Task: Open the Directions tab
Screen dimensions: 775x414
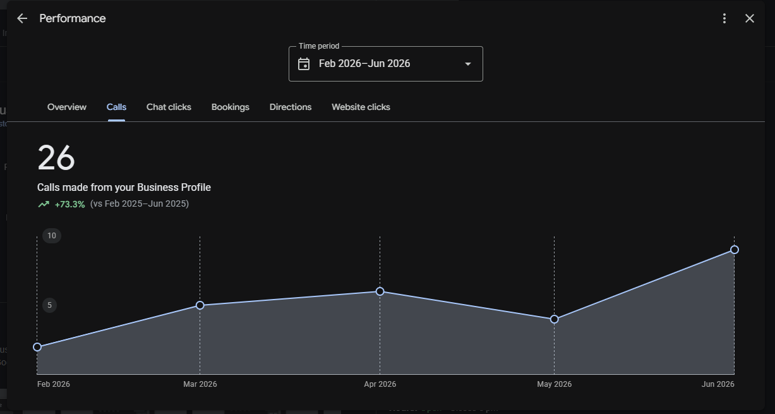Action: (291, 107)
